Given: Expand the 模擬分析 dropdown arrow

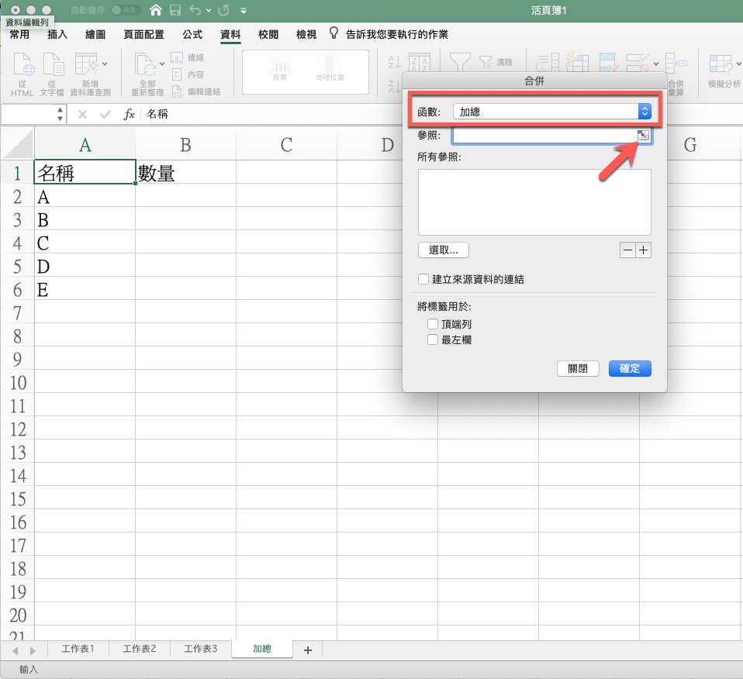Looking at the screenshot, I should point(739,64).
